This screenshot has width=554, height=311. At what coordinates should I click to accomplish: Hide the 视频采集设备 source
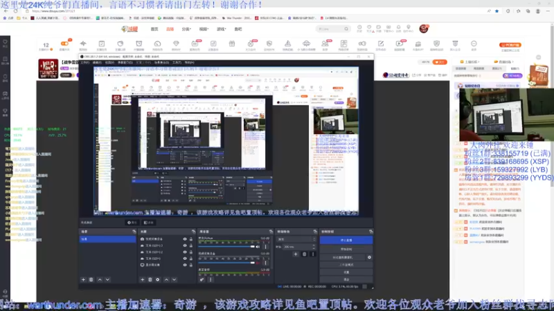tap(185, 239)
